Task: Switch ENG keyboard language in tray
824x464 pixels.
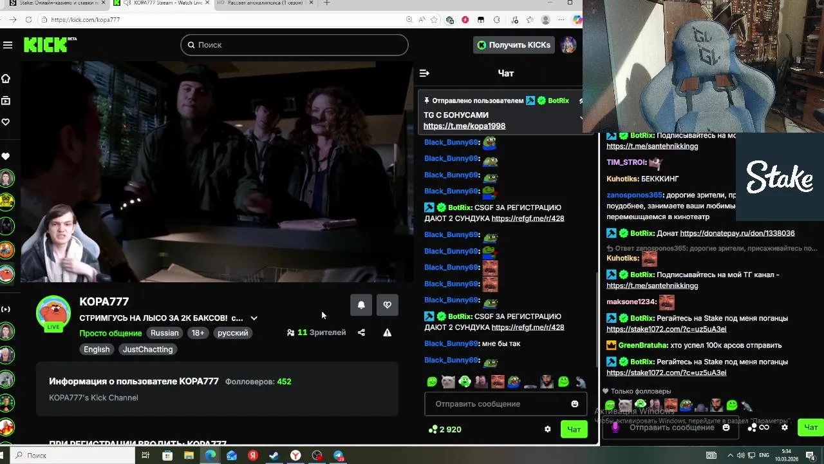Action: pyautogui.click(x=765, y=456)
